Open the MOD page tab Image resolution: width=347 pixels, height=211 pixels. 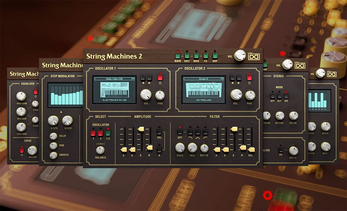tap(196, 56)
